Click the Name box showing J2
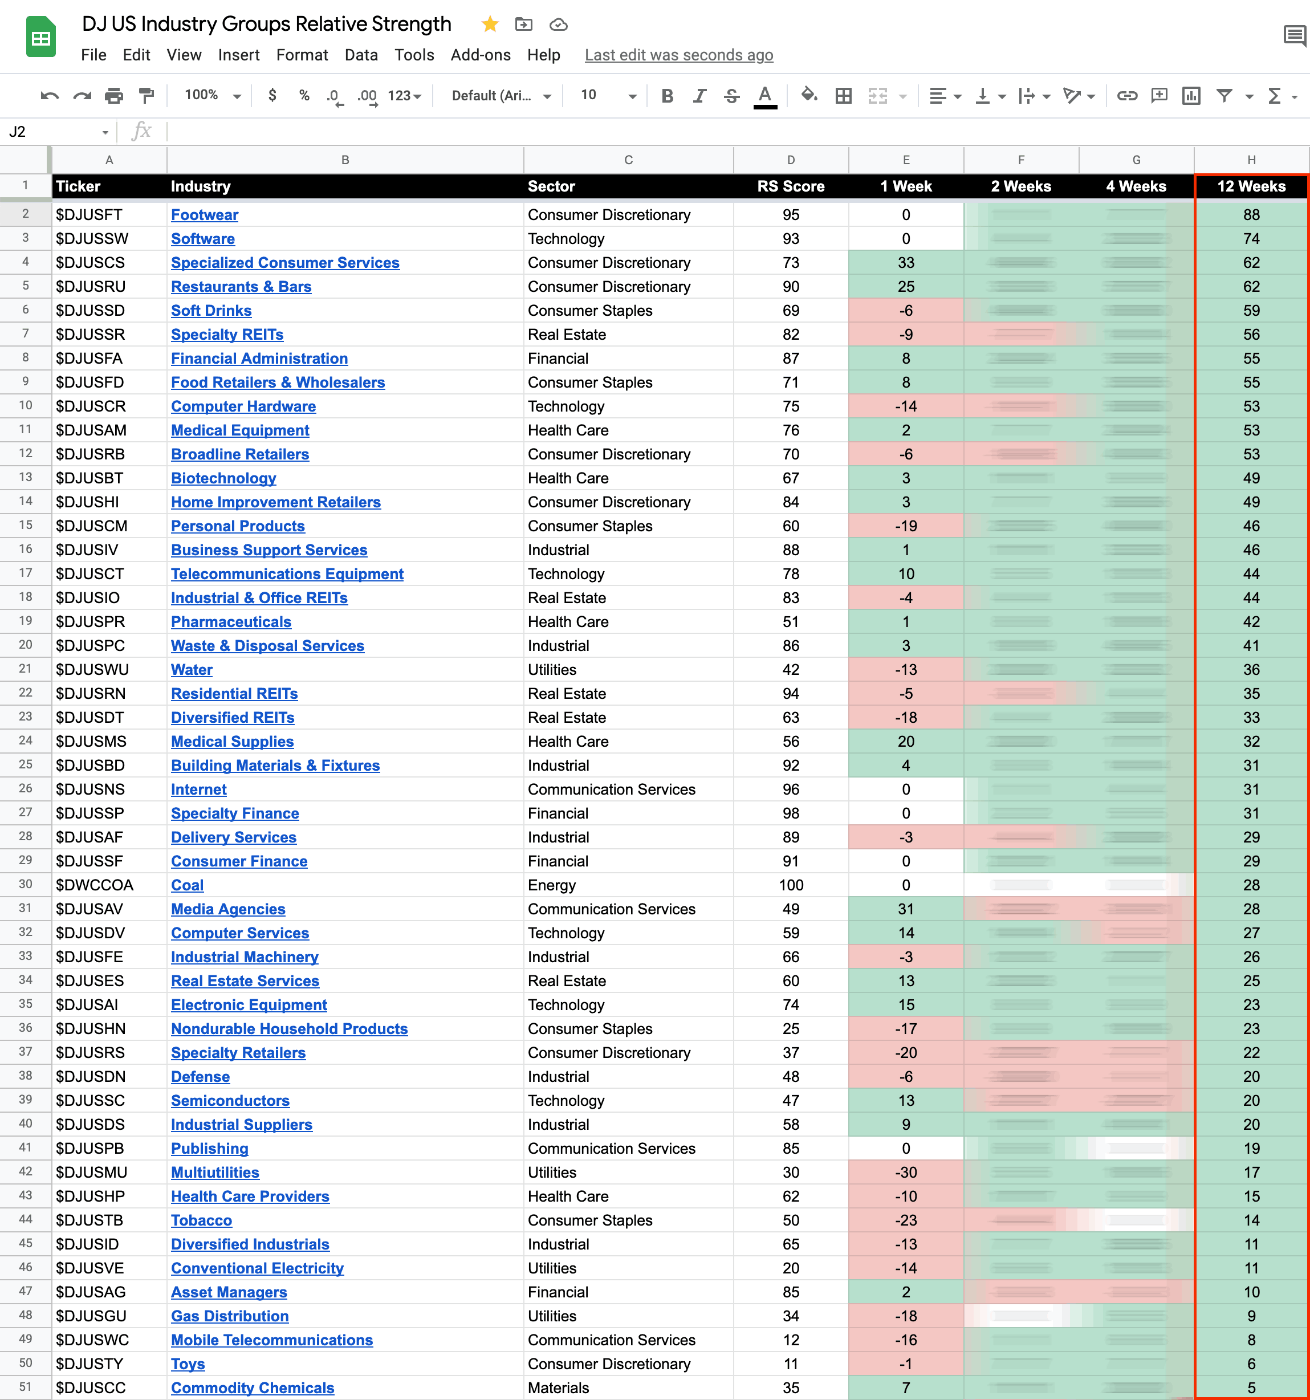 59,132
